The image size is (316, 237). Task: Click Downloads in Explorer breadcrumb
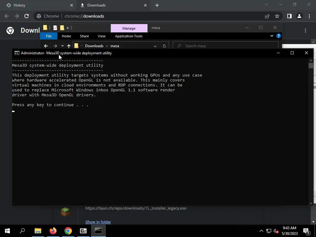[x=94, y=46]
